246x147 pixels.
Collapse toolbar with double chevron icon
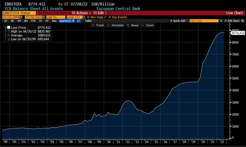click(221, 21)
